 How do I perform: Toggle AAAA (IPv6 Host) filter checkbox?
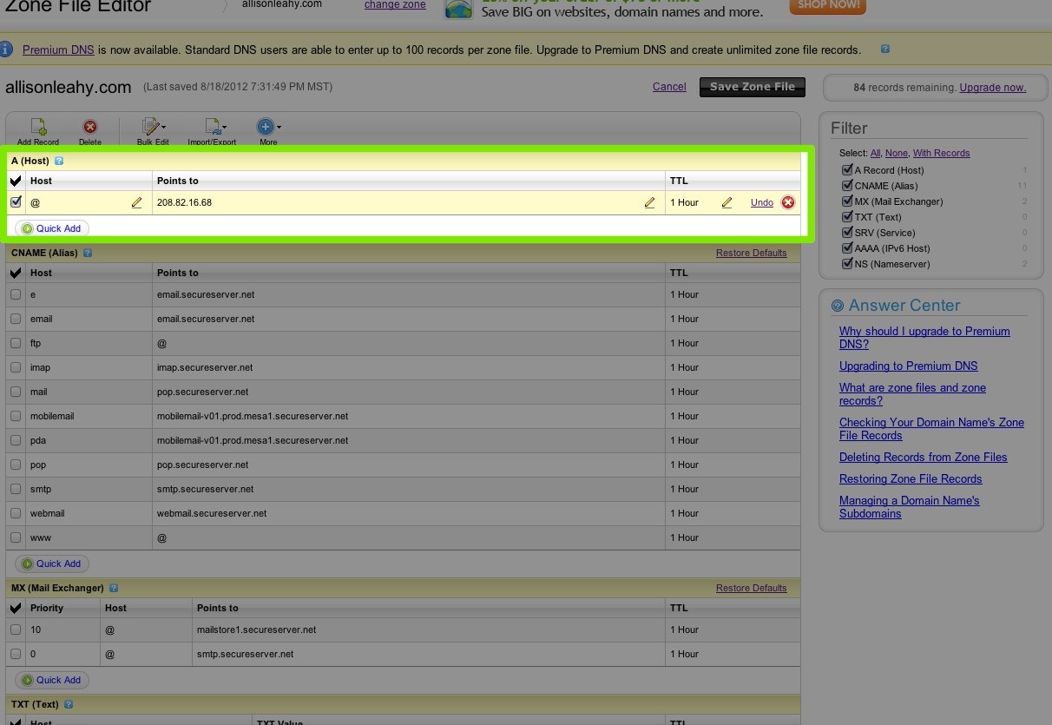pos(847,248)
